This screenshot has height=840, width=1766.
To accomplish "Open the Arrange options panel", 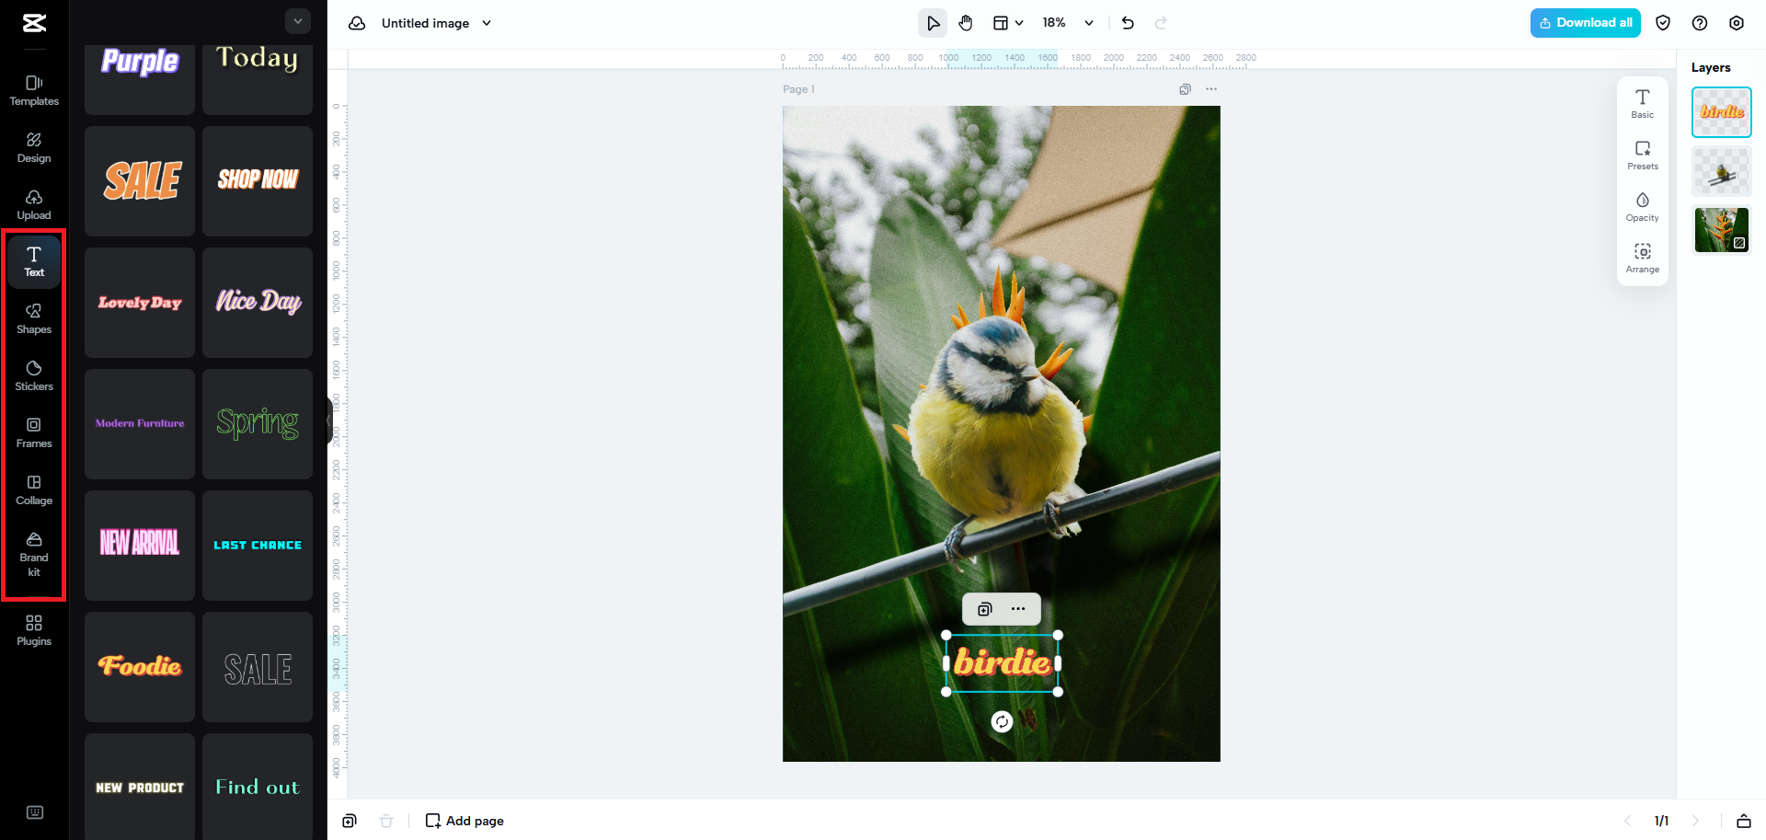I will pyautogui.click(x=1643, y=258).
